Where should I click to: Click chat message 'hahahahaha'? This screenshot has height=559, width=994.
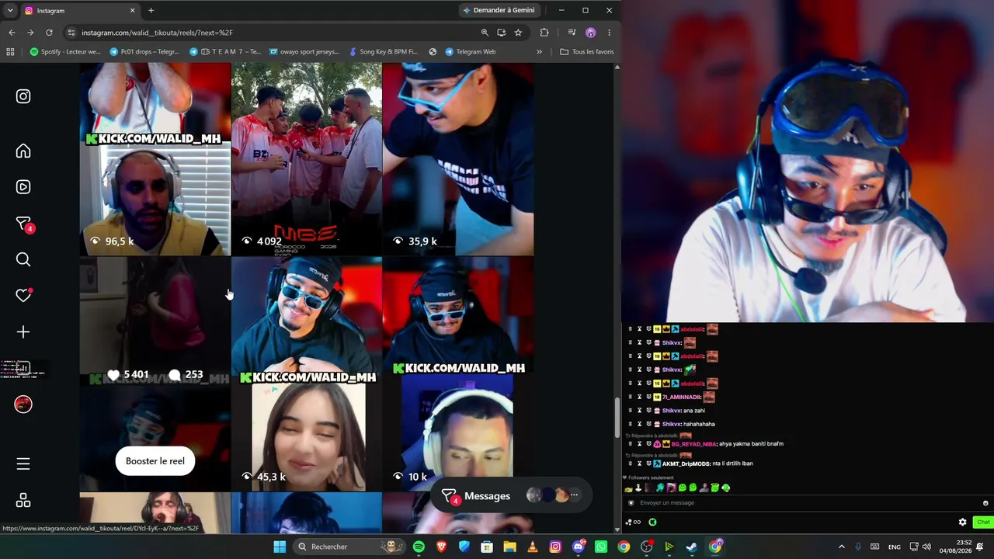tap(699, 424)
